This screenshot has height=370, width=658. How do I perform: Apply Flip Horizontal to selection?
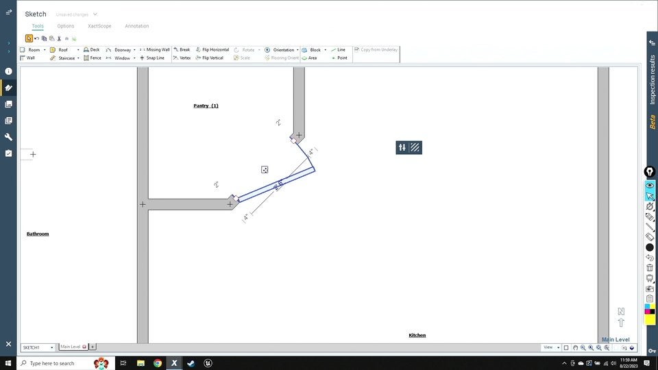point(212,50)
